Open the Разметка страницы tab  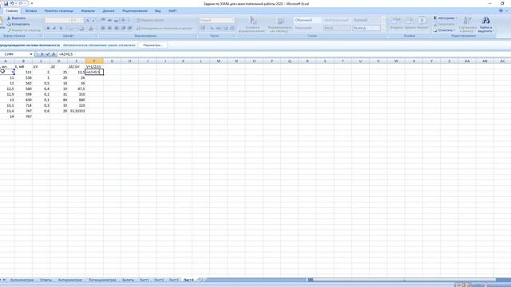[x=59, y=10]
